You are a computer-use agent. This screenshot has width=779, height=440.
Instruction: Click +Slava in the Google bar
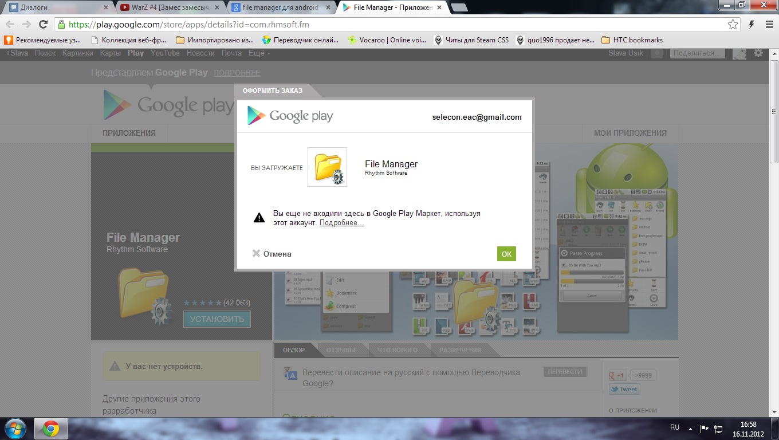(17, 53)
